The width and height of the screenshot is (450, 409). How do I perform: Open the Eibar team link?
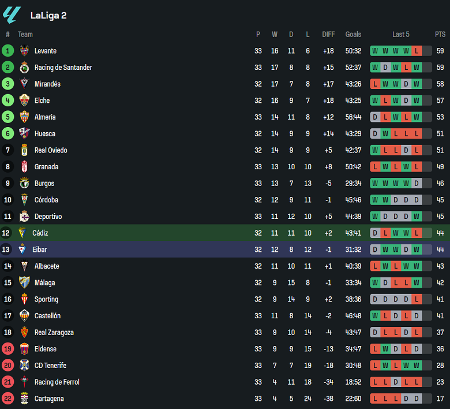(39, 250)
